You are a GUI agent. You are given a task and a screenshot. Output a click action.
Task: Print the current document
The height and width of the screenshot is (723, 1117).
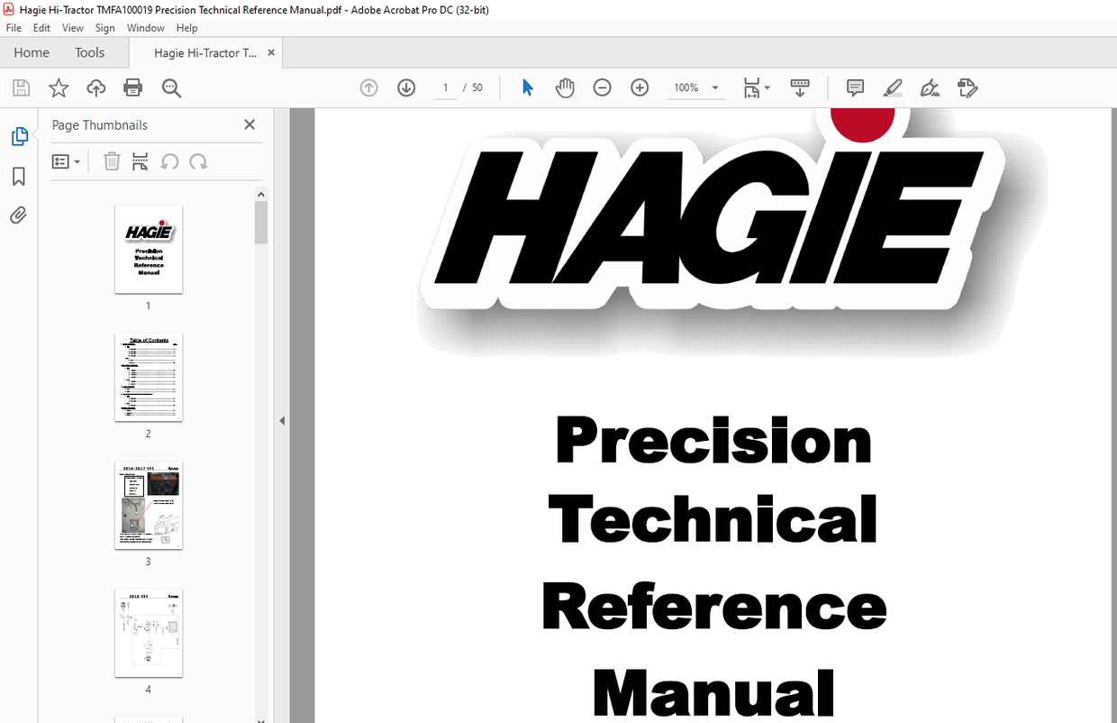coord(132,87)
